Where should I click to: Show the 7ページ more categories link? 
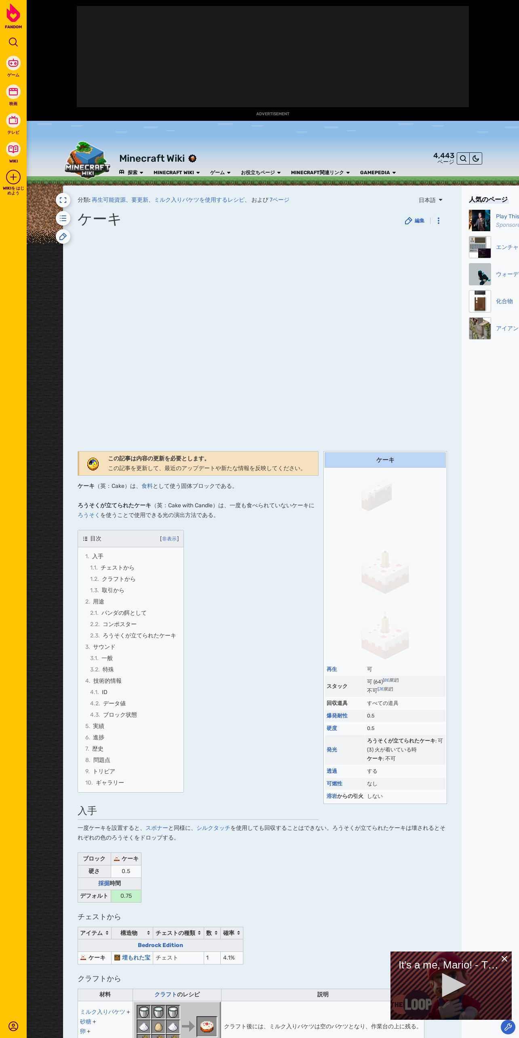pos(279,200)
